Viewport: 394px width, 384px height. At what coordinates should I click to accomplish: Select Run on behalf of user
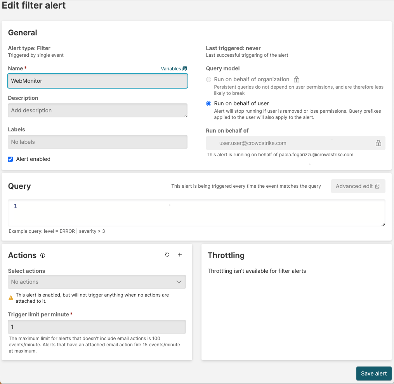(x=209, y=103)
